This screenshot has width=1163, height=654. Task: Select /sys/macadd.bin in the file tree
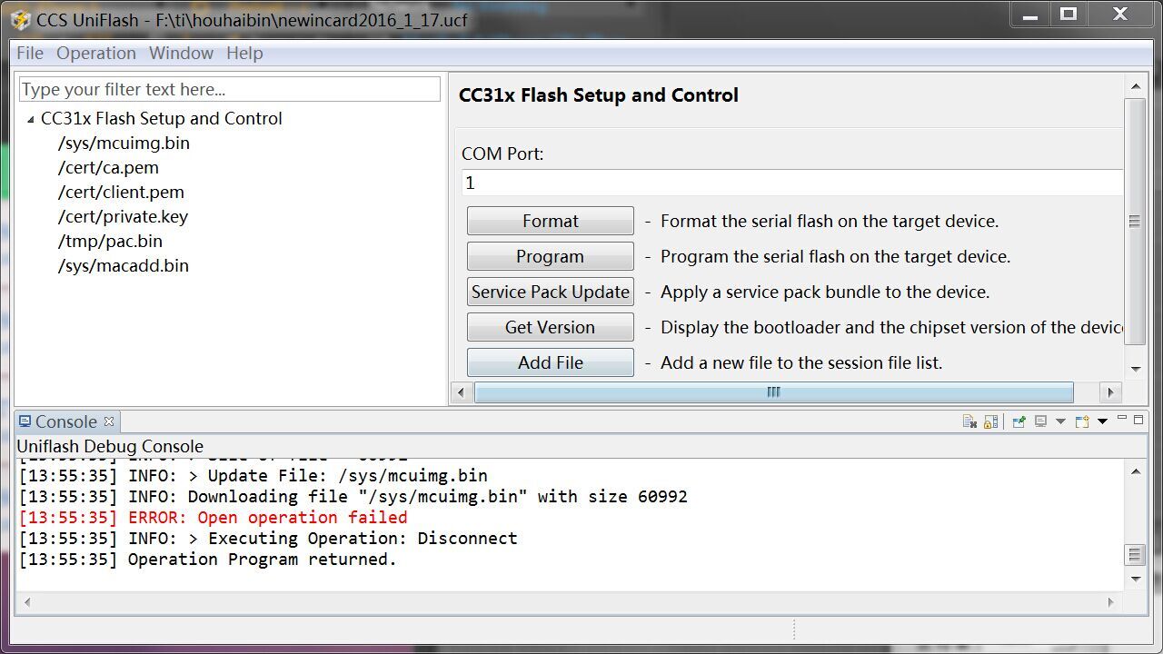pyautogui.click(x=124, y=265)
